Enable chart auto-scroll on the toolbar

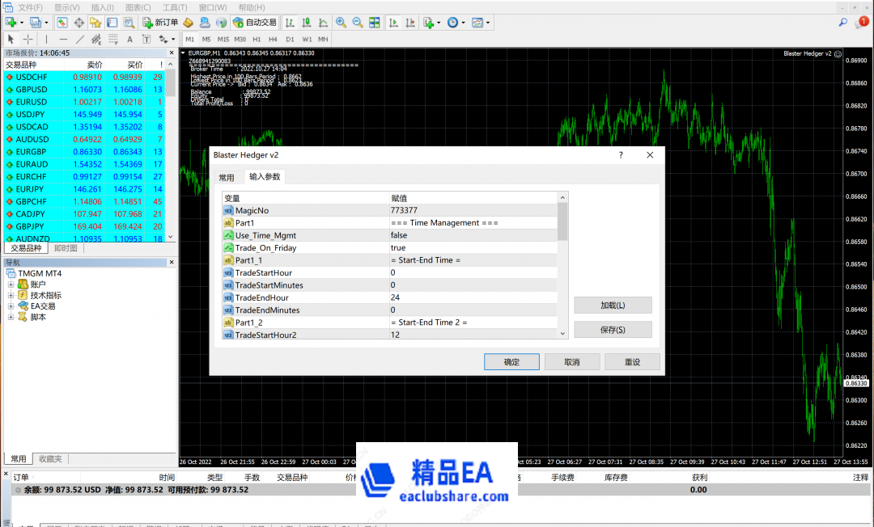(x=394, y=23)
